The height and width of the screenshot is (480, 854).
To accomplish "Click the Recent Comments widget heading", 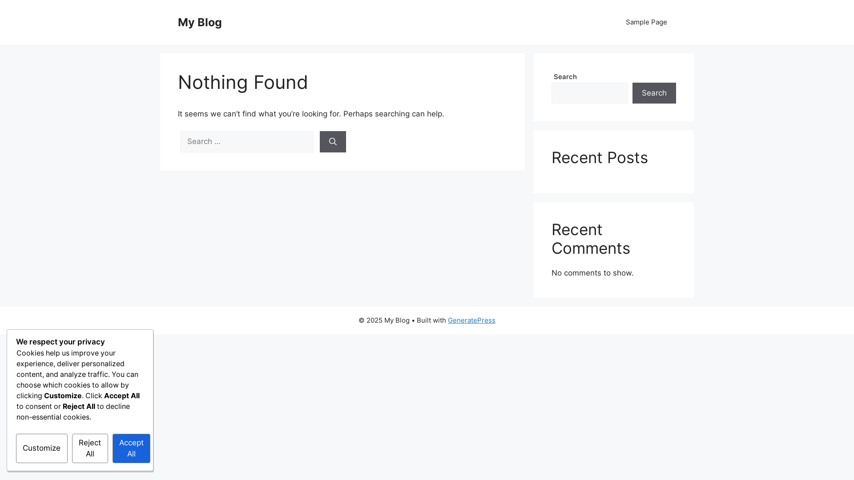I will tap(591, 239).
